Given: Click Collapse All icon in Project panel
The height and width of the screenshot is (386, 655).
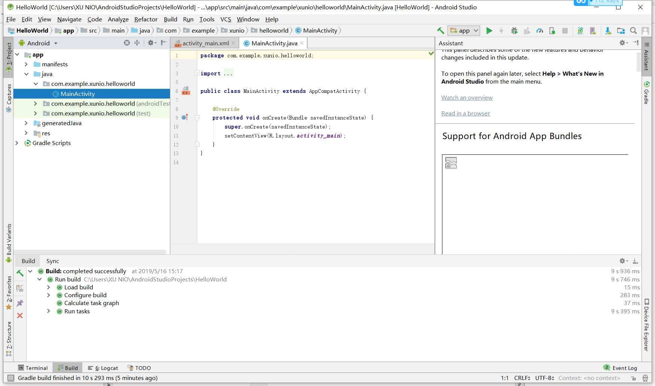Looking at the screenshot, I should point(137,43).
